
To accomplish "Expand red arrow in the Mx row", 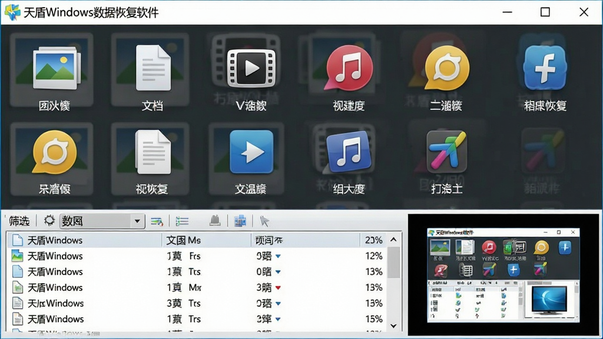I will coord(278,287).
